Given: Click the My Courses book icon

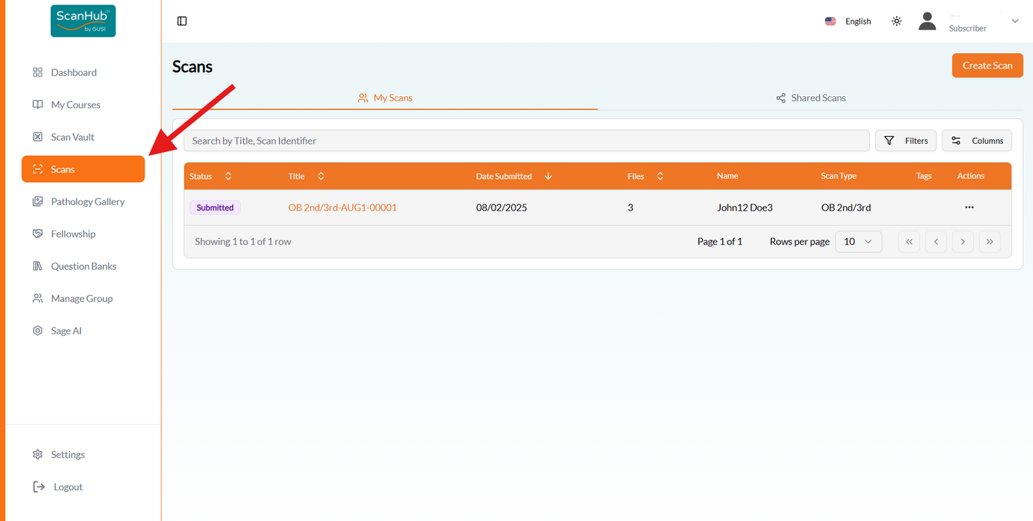Looking at the screenshot, I should coord(38,105).
